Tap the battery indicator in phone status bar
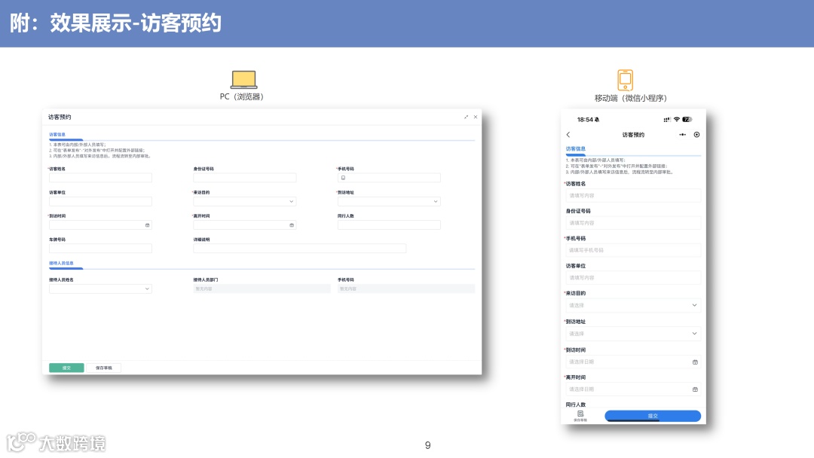Screen dimensions: 814x458 coord(687,119)
